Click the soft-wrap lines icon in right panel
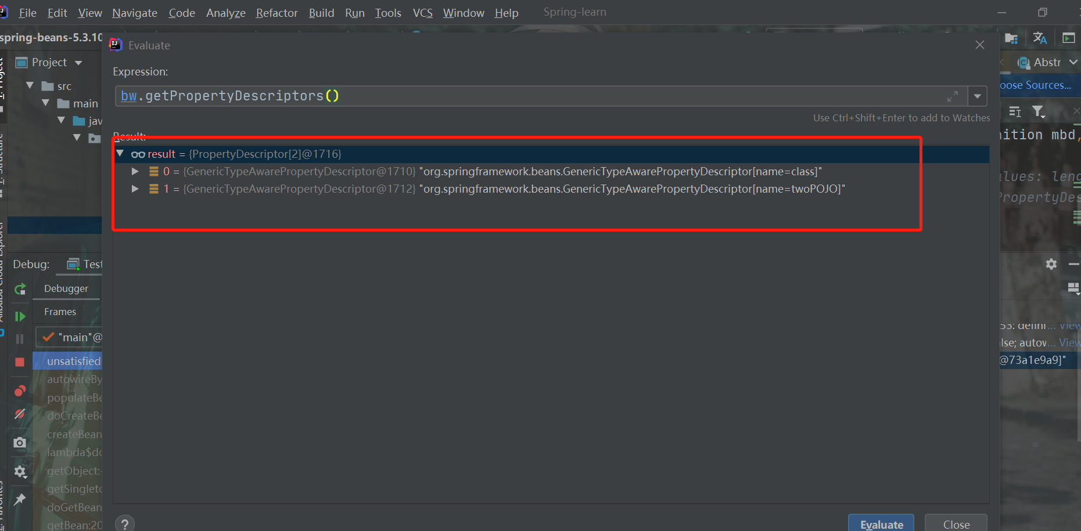 [x=1015, y=111]
